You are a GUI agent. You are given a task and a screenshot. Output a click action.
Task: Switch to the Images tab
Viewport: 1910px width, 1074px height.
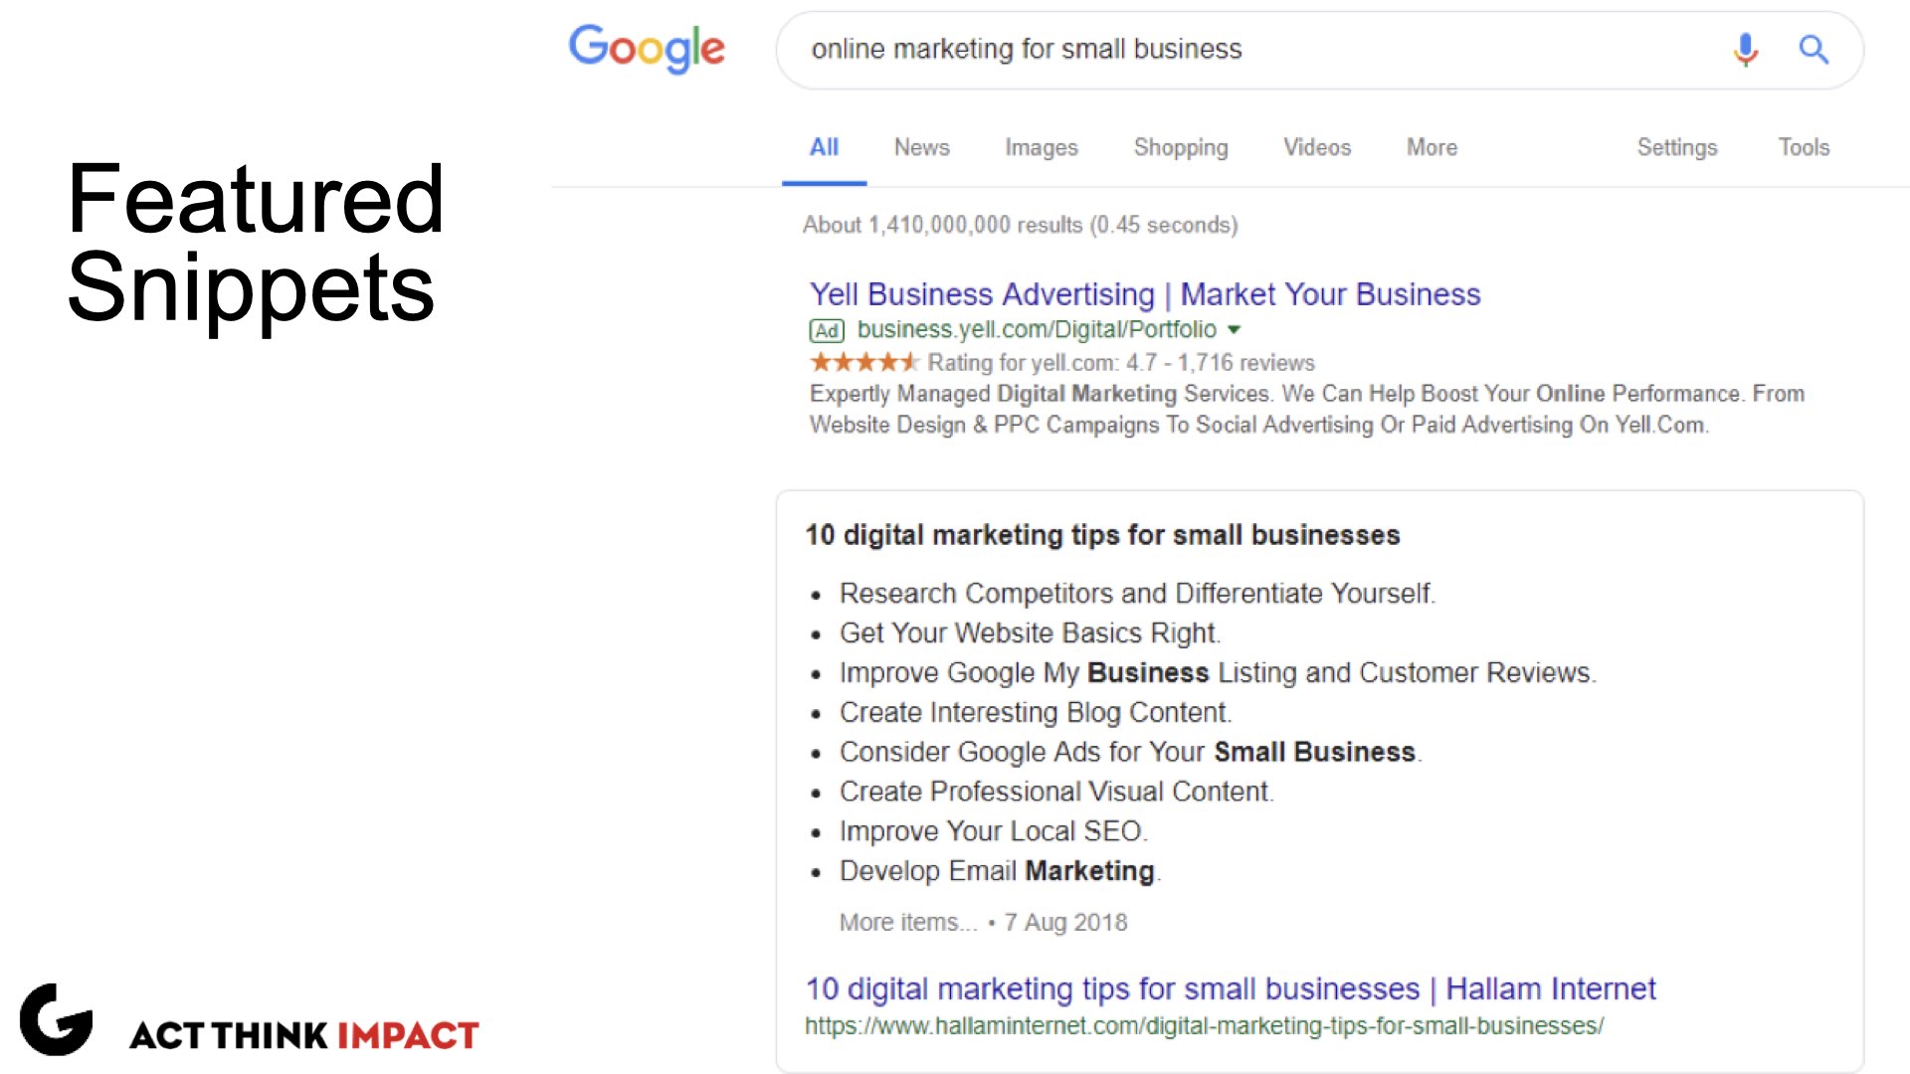(1041, 147)
